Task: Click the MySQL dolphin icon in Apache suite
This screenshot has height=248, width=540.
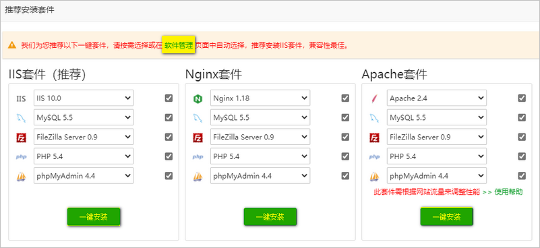Action: point(374,118)
